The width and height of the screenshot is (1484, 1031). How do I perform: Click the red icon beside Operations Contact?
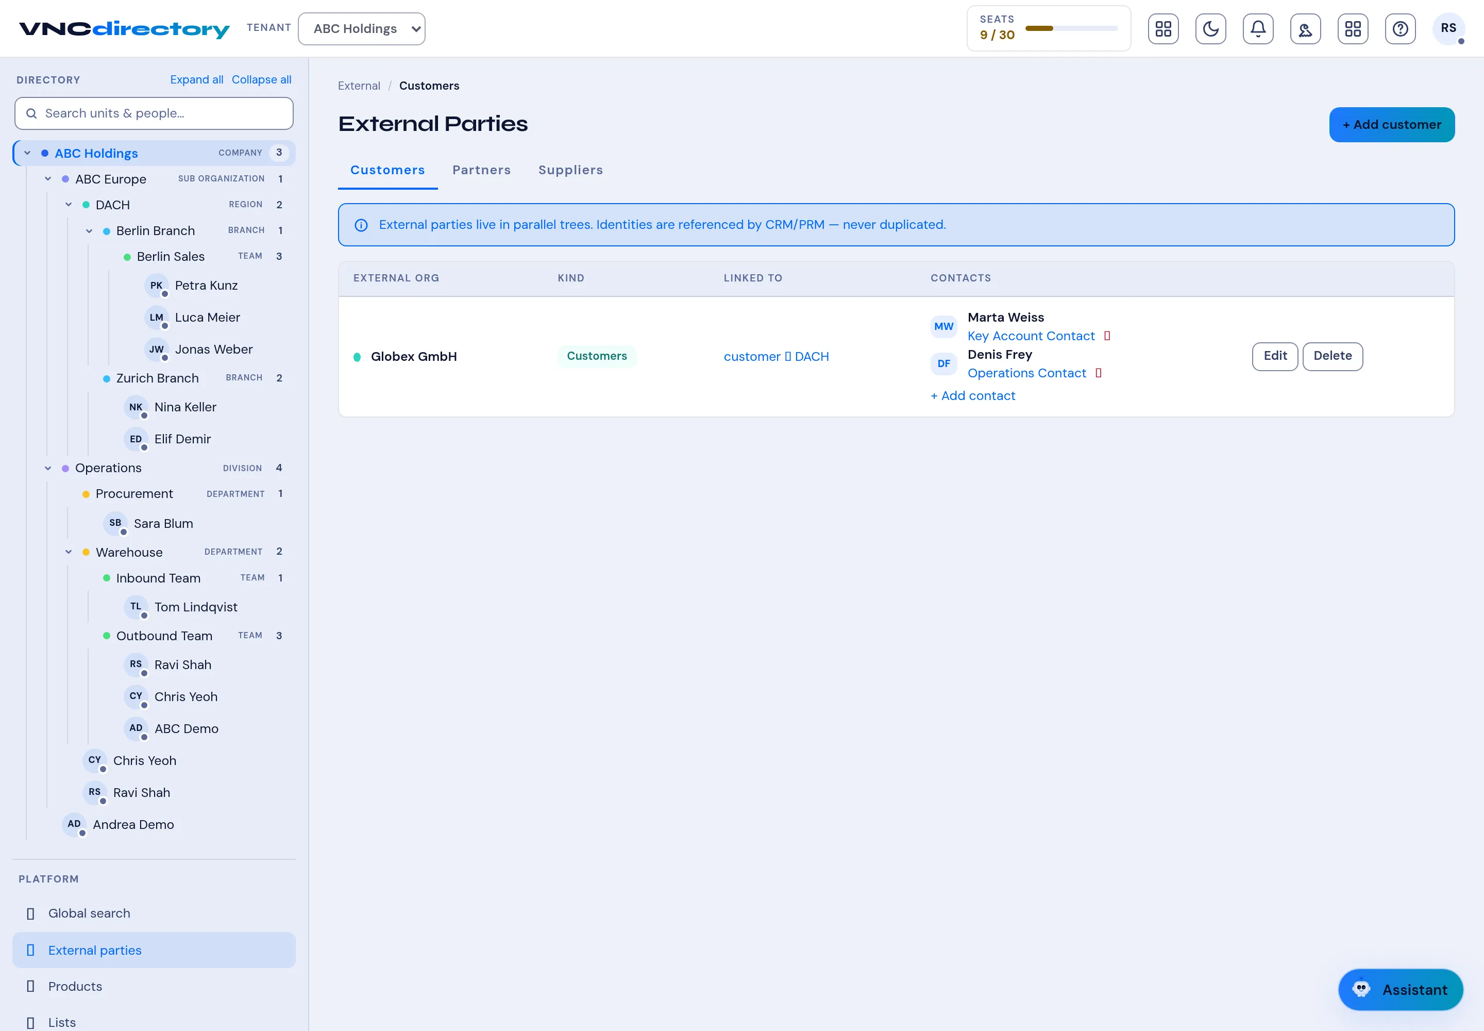[x=1098, y=373]
